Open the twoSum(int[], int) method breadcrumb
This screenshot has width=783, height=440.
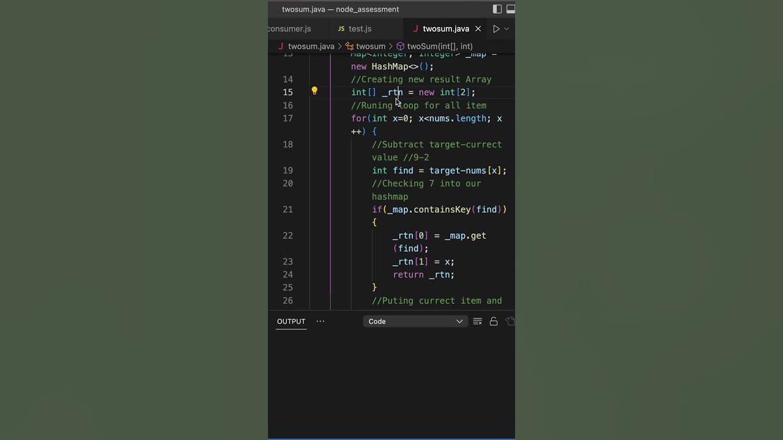click(x=440, y=46)
